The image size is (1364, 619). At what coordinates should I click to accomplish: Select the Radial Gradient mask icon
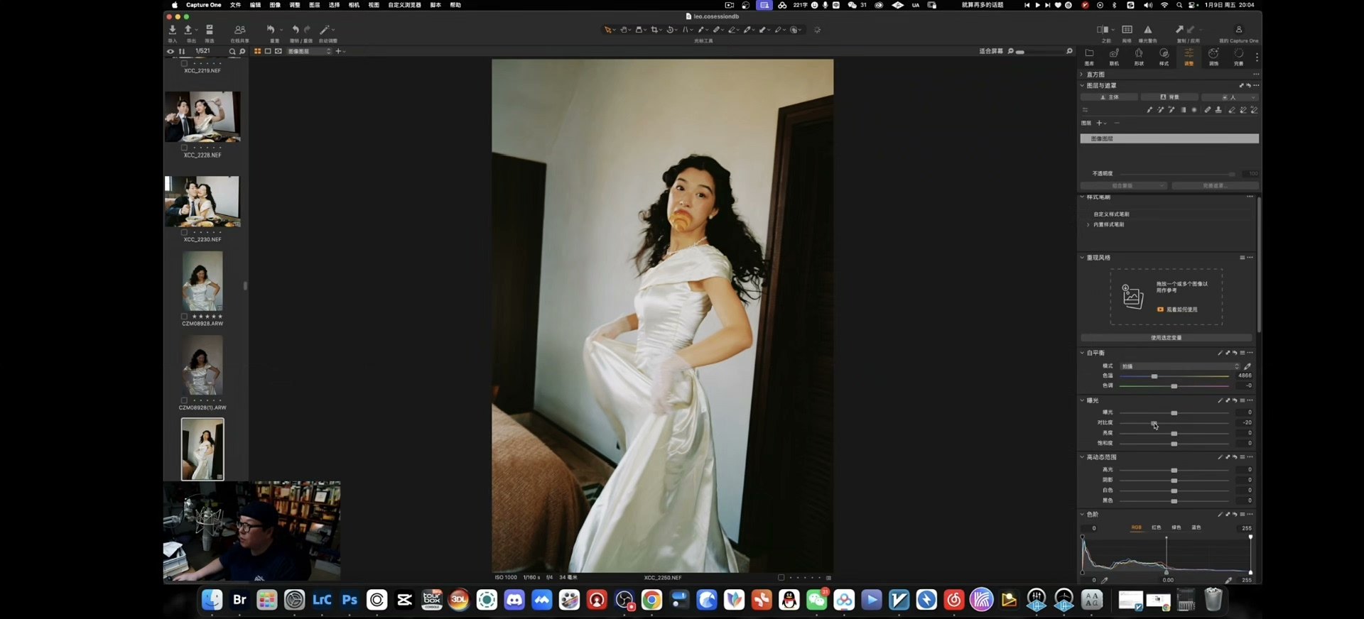[x=1194, y=110]
